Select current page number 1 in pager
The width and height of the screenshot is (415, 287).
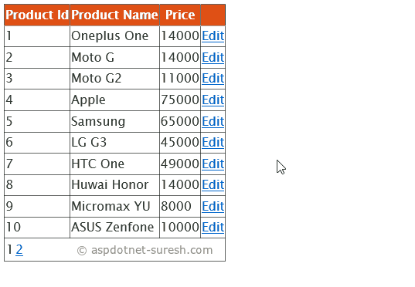pyautogui.click(x=9, y=249)
